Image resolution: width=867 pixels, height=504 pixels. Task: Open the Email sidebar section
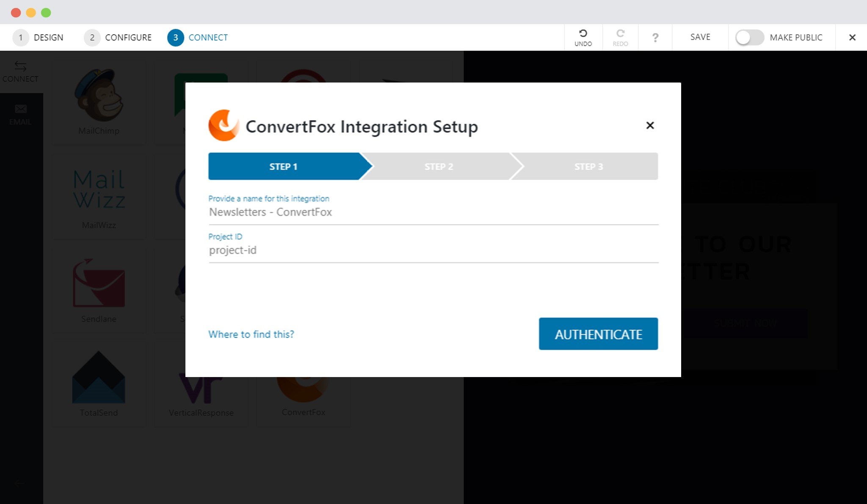pyautogui.click(x=20, y=115)
